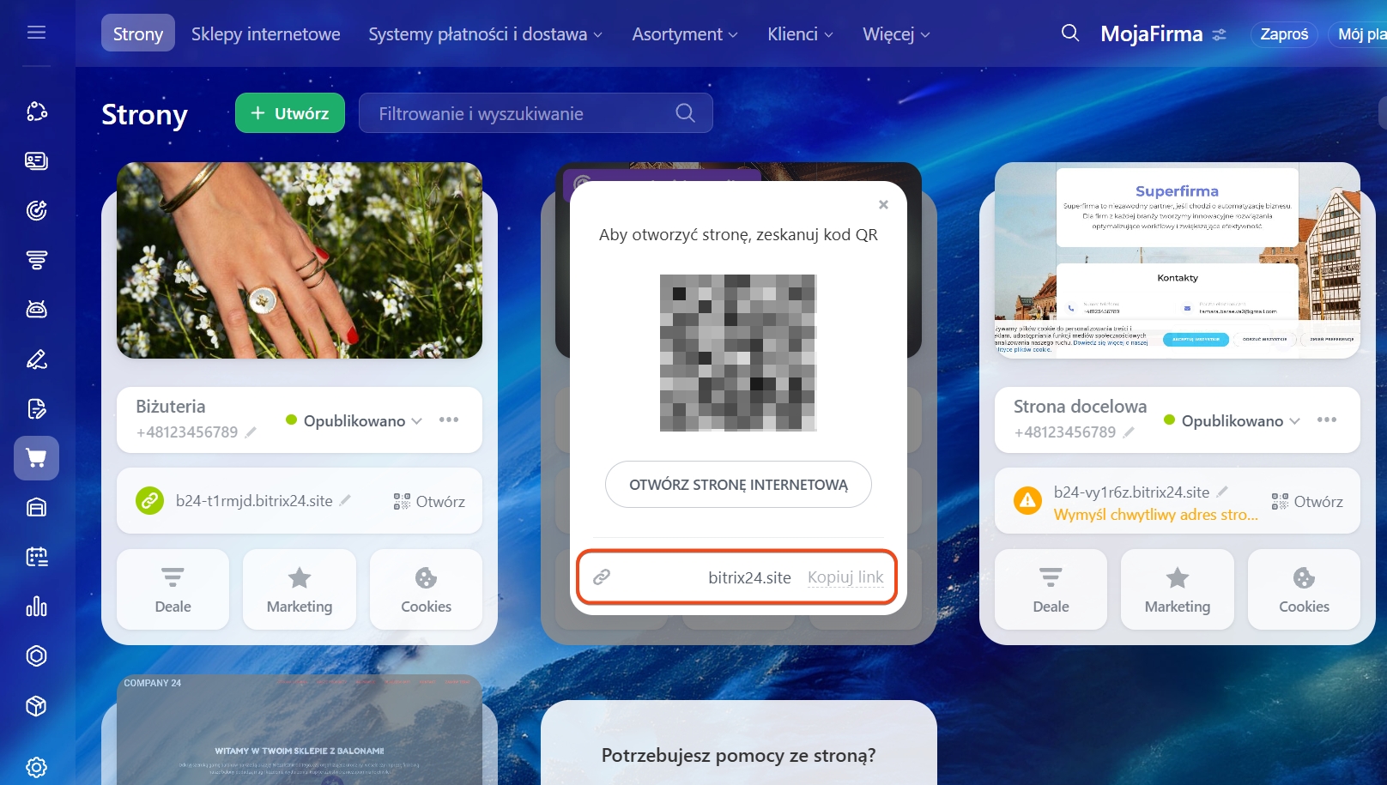Click three-dots menu on Biżuteria card
1387x785 pixels.
coord(449,420)
